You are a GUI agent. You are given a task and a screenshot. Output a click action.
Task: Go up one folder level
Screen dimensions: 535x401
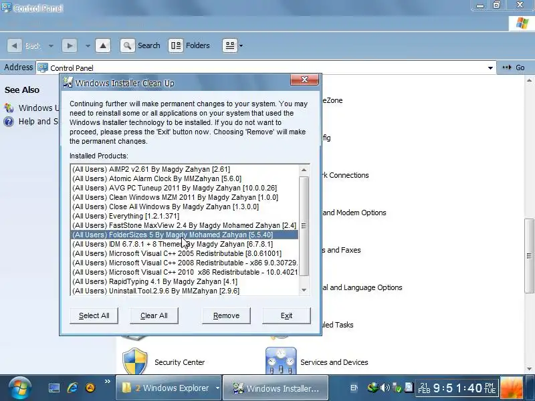coord(103,45)
